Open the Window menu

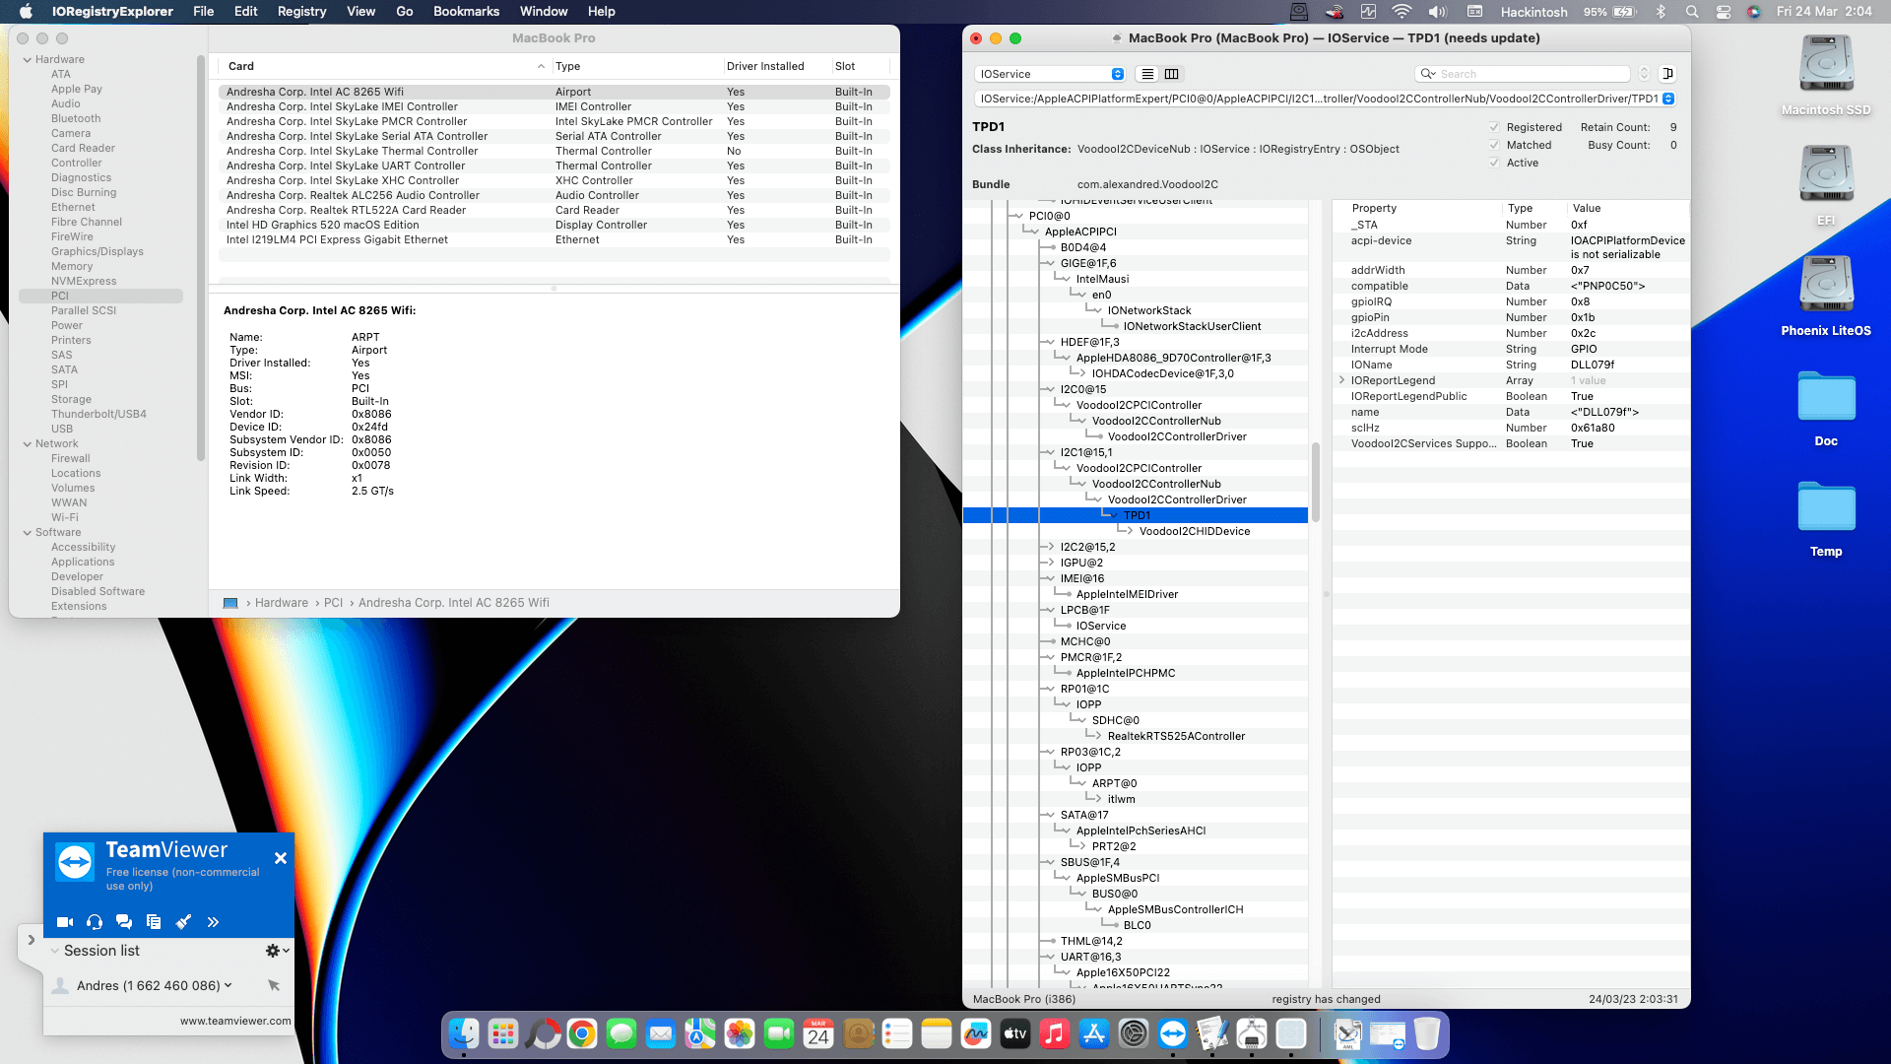point(544,12)
